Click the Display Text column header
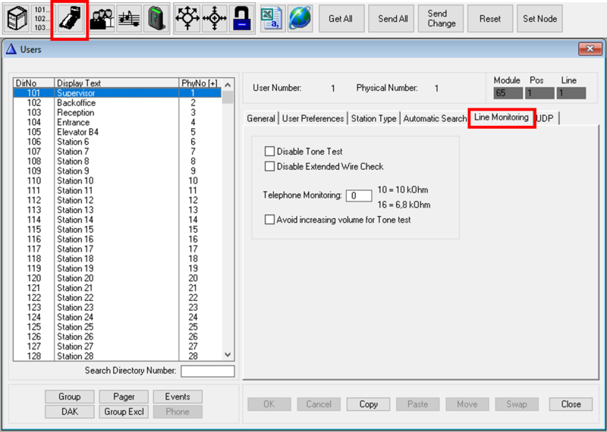The height and width of the screenshot is (432, 607). [117, 83]
